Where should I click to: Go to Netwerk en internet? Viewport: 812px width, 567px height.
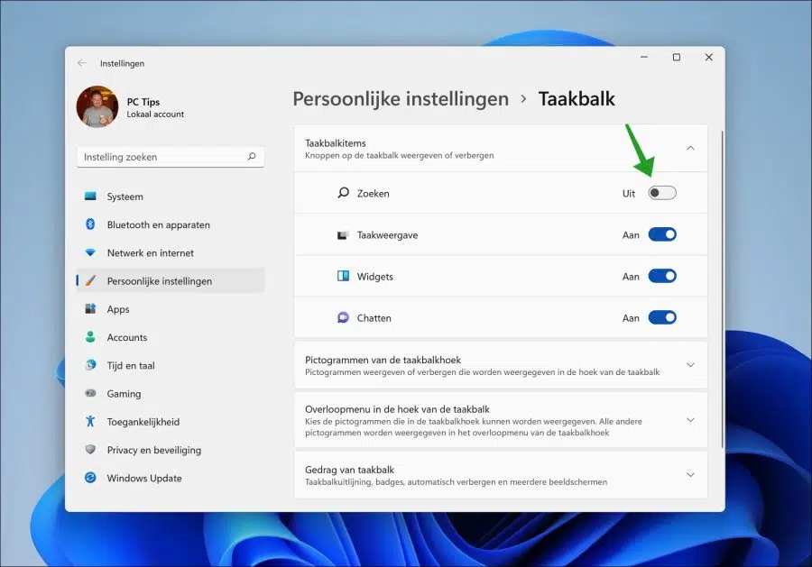[x=171, y=253]
